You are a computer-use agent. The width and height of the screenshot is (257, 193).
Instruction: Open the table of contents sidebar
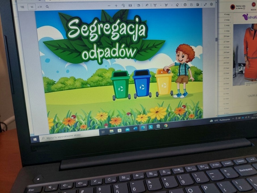[22, 7]
